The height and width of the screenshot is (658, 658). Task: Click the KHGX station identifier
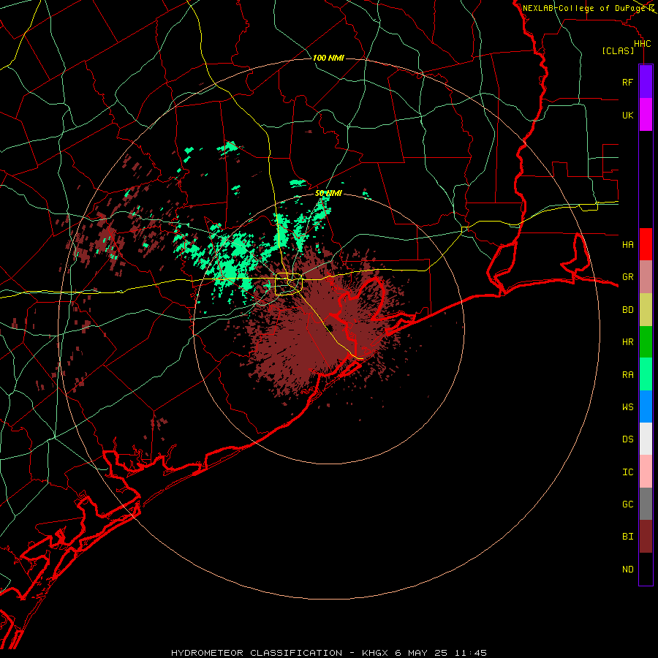(375, 653)
